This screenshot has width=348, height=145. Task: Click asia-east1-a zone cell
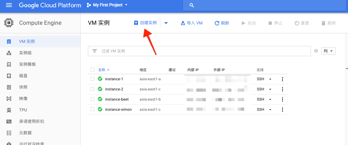(x=150, y=79)
